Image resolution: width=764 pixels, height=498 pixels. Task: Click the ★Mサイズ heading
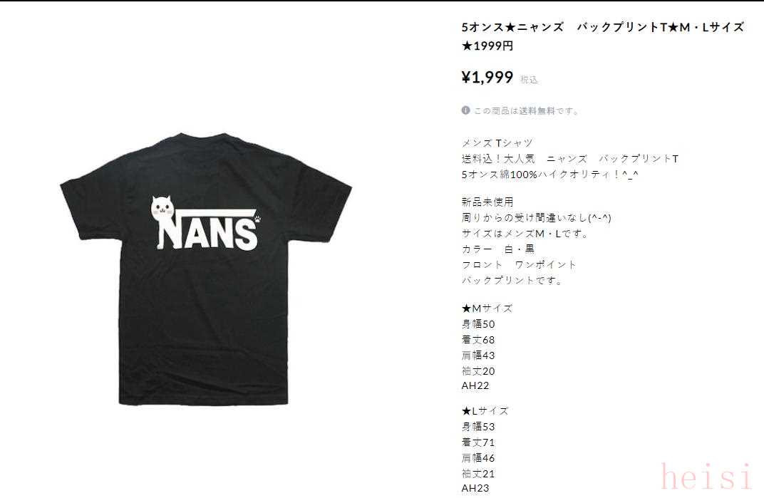point(487,308)
